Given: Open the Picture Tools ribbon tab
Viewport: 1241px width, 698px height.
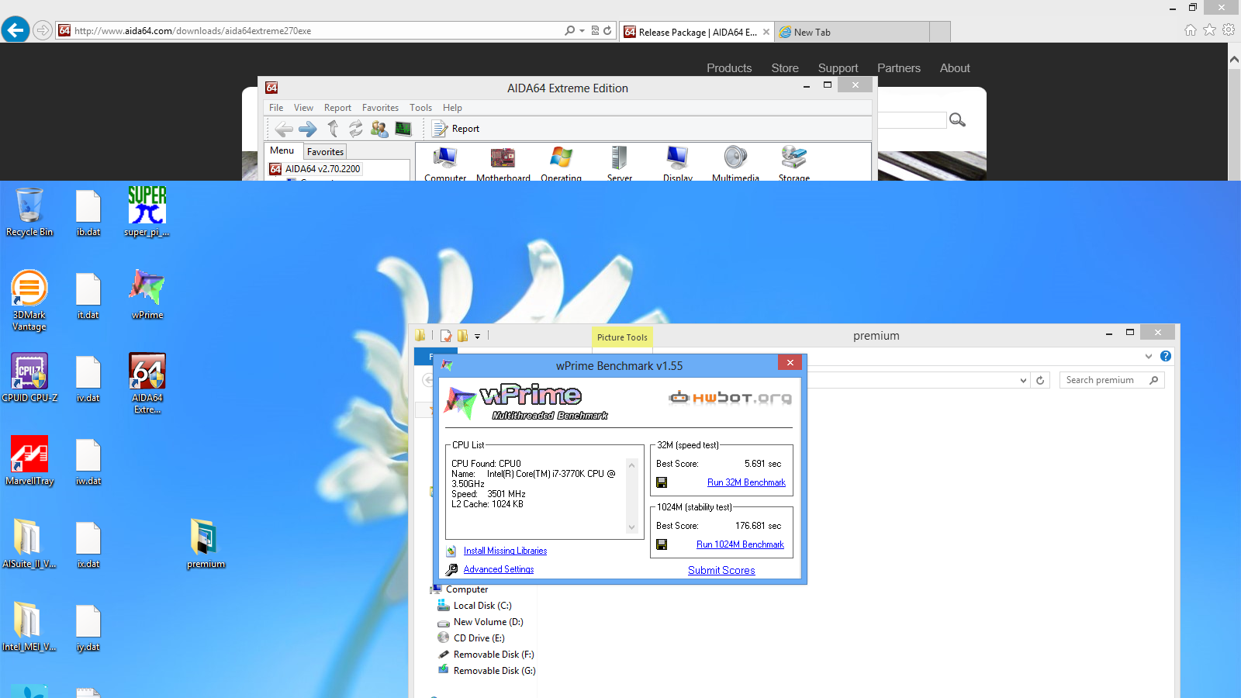Looking at the screenshot, I should (x=622, y=337).
